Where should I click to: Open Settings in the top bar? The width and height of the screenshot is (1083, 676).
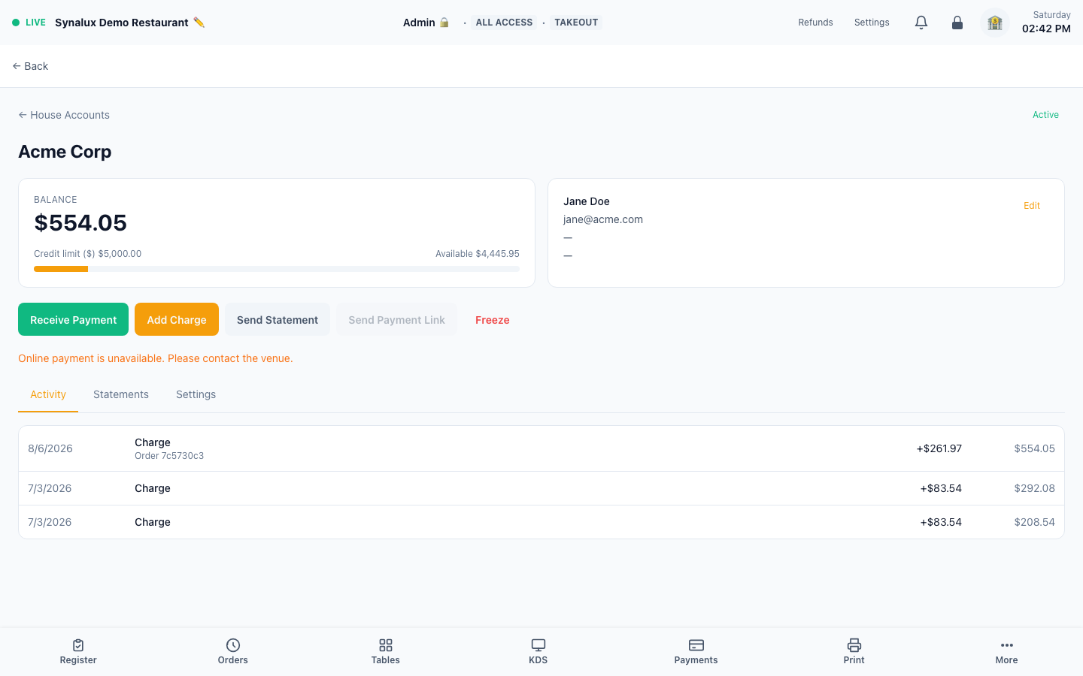click(872, 23)
